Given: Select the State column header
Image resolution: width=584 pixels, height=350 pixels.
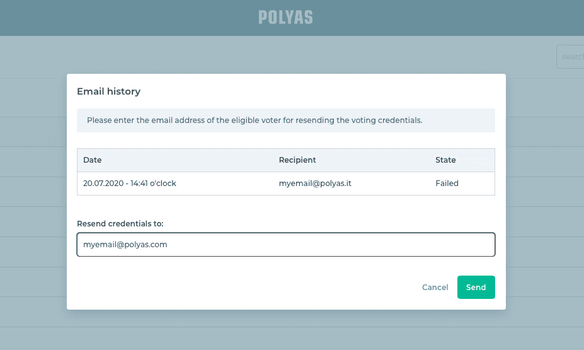Looking at the screenshot, I should 445,160.
